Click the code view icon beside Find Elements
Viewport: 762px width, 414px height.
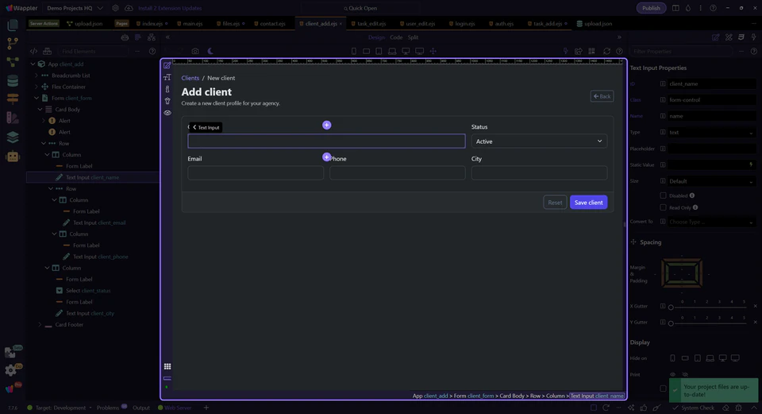click(x=33, y=51)
